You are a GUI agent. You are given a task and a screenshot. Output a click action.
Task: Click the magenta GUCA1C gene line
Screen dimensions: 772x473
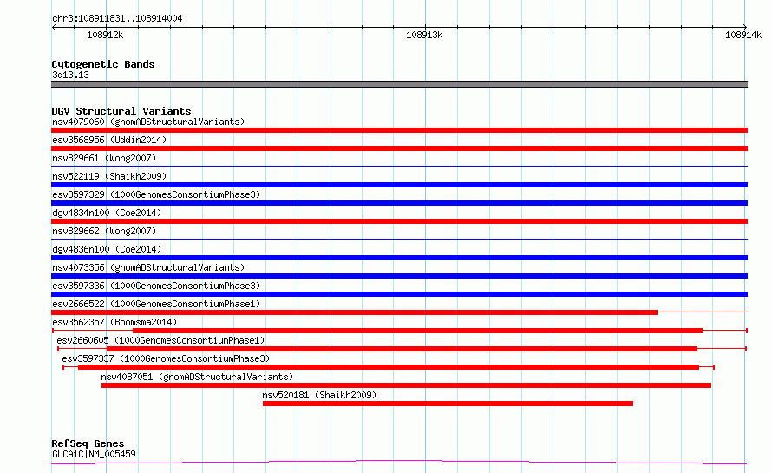[399, 463]
